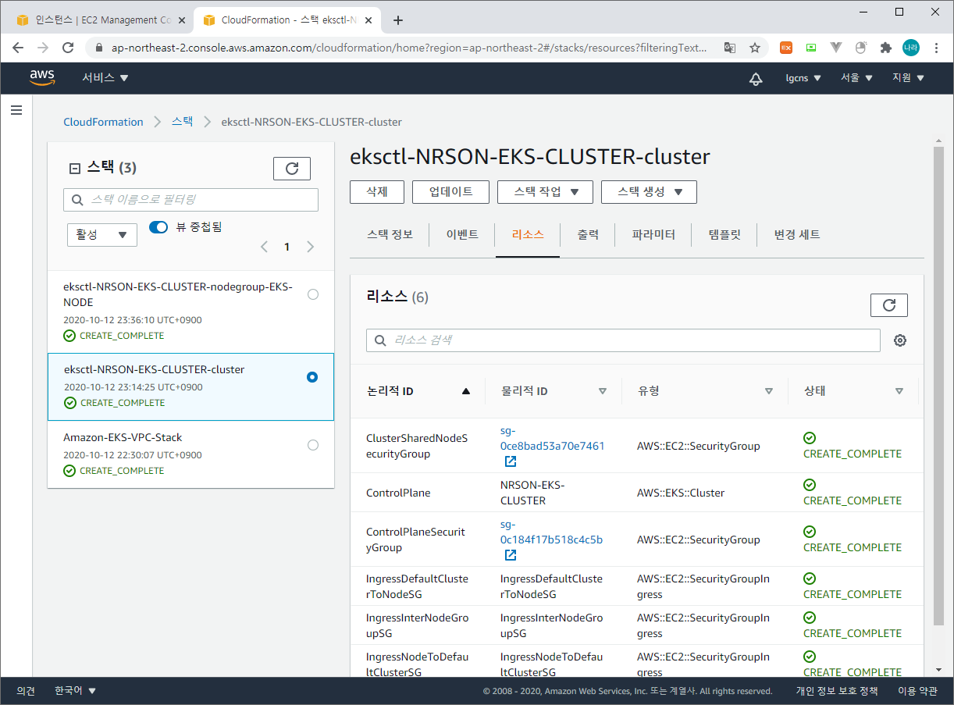Open the Chrome three-dot menu
The height and width of the screenshot is (705, 954).
(x=937, y=48)
